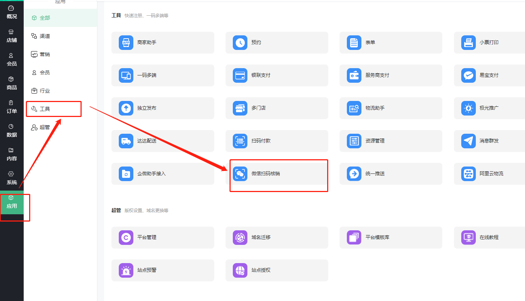Open the 物流助手 icon
The width and height of the screenshot is (525, 301).
click(354, 108)
